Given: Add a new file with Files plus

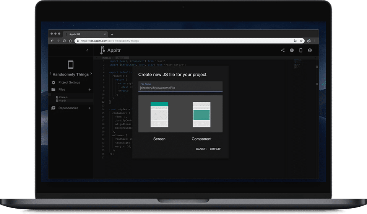Looking at the screenshot, I should (x=89, y=90).
